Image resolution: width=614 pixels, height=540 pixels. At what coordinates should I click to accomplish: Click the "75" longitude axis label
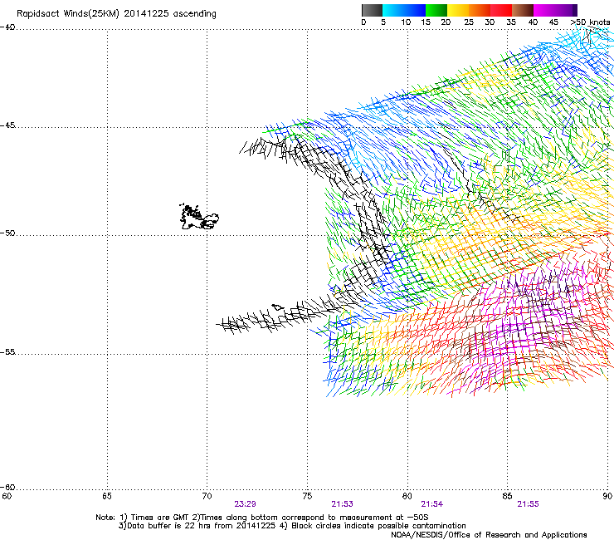coord(307,497)
